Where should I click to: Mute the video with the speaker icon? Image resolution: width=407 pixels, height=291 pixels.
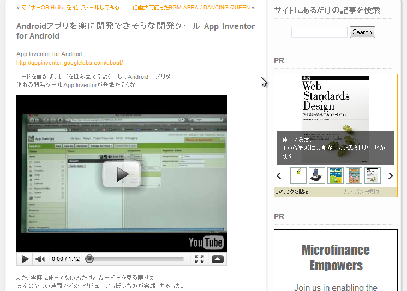click(40, 259)
